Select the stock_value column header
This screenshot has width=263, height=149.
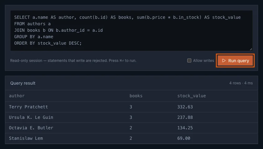(x=192, y=96)
